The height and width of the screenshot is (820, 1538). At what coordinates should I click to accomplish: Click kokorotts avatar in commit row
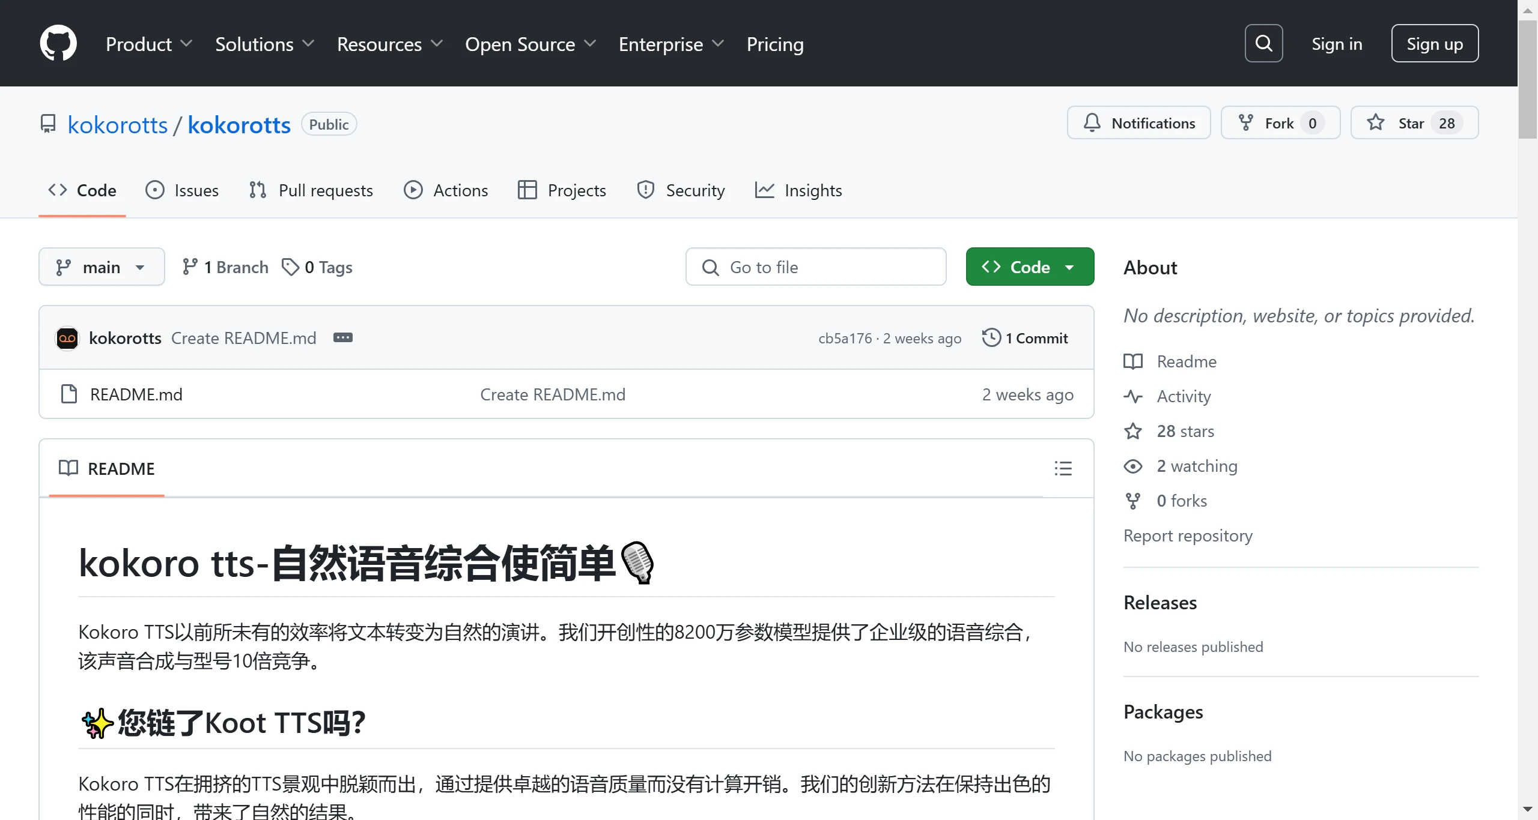point(67,338)
